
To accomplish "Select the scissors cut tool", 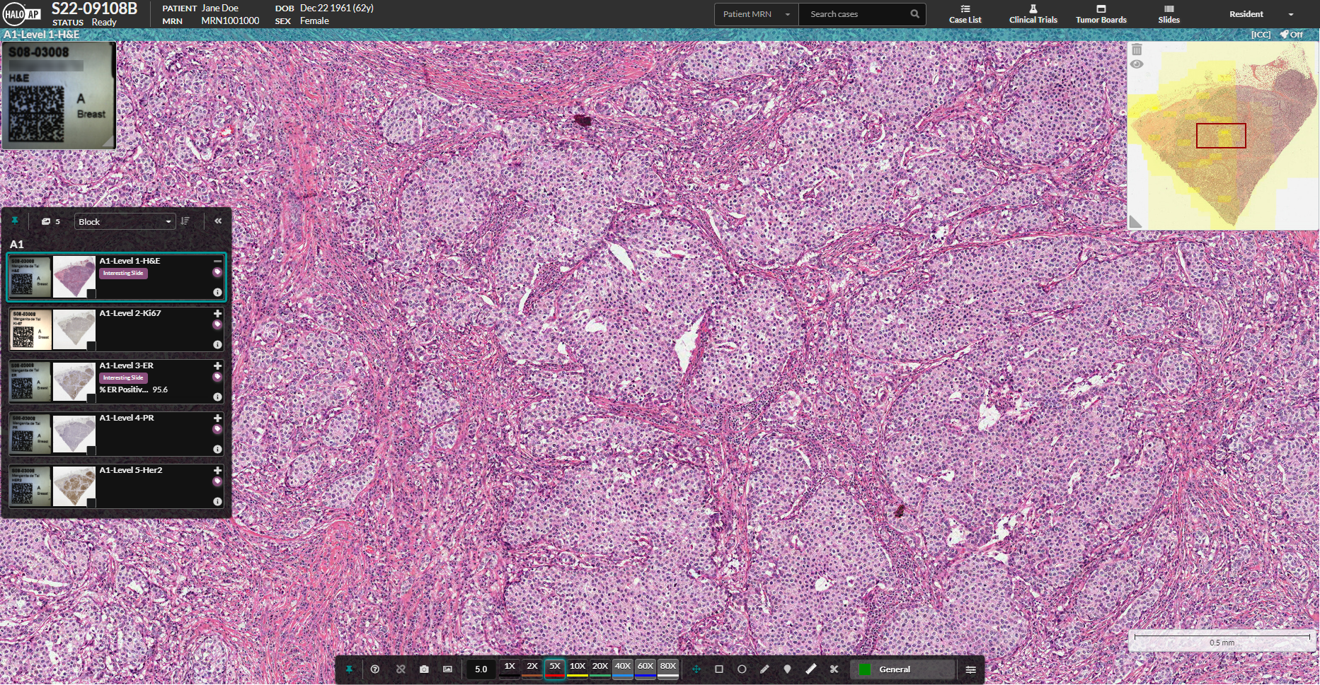I will click(x=834, y=669).
